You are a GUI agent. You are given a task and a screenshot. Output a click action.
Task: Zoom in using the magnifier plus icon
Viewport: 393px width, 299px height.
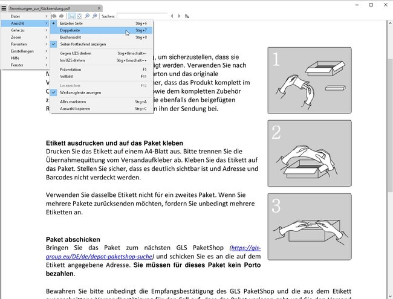point(94,16)
